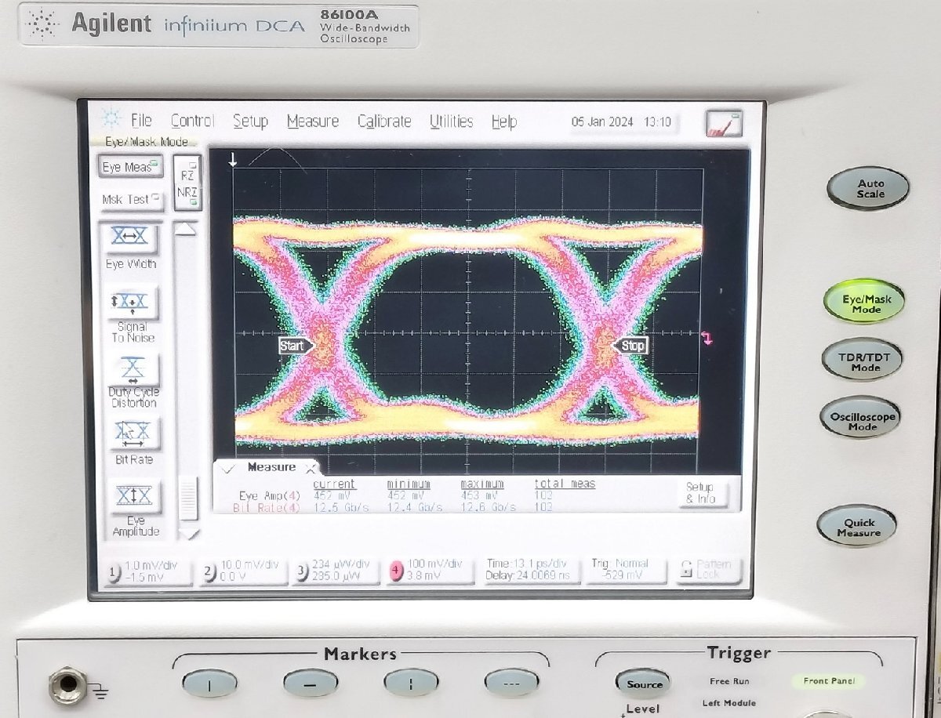Click the Eye Amp(4) measurement row label

tap(269, 496)
